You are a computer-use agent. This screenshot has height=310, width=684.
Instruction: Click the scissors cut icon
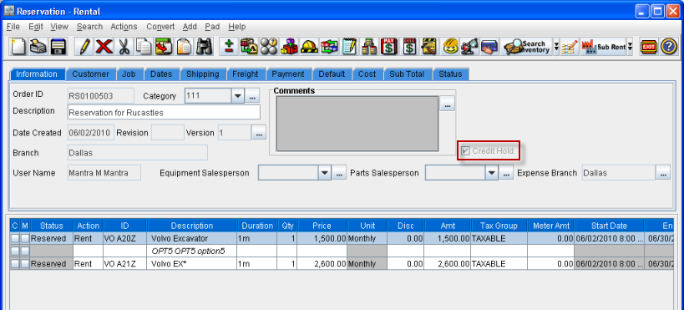coord(124,46)
